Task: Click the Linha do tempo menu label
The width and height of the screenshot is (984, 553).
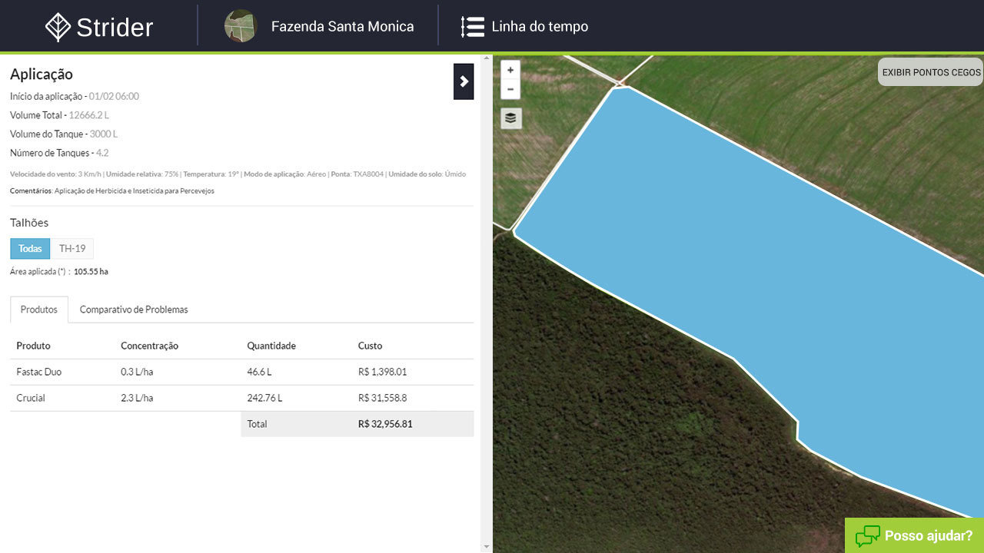Action: [x=540, y=27]
